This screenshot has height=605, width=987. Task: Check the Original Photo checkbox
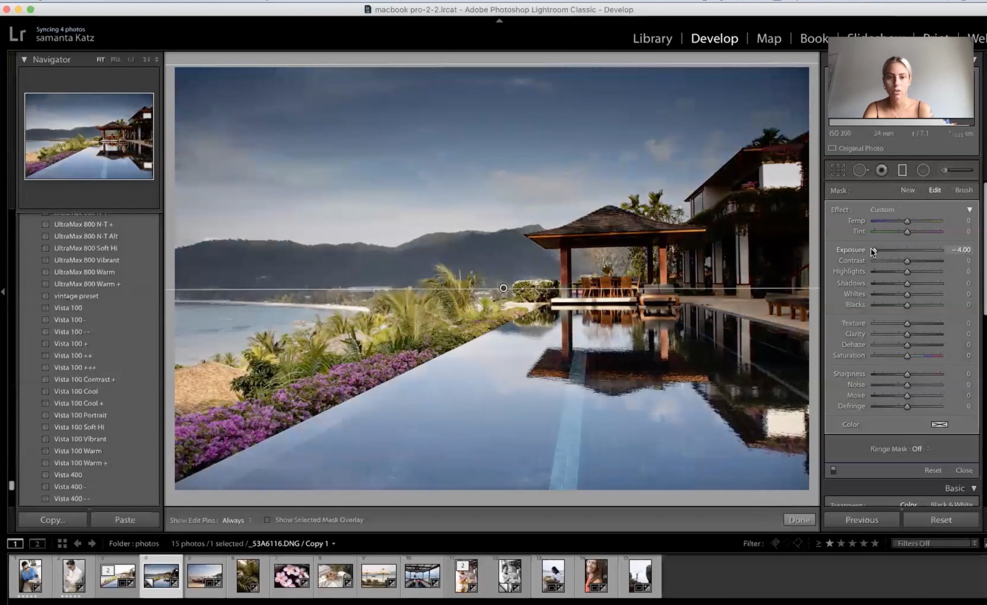coord(832,148)
